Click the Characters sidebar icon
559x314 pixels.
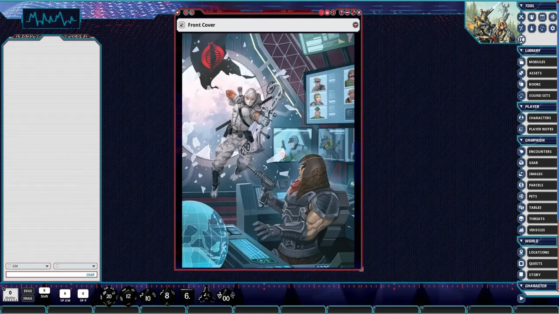click(521, 118)
